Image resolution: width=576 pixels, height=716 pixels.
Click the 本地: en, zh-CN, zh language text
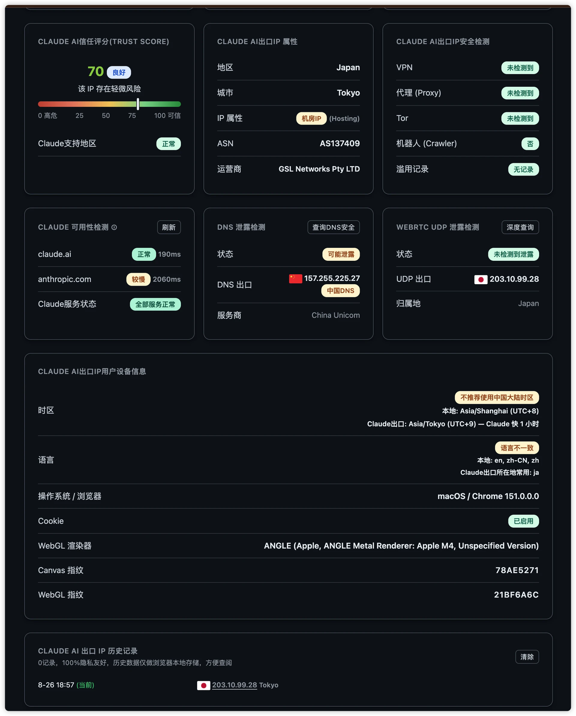click(x=508, y=460)
